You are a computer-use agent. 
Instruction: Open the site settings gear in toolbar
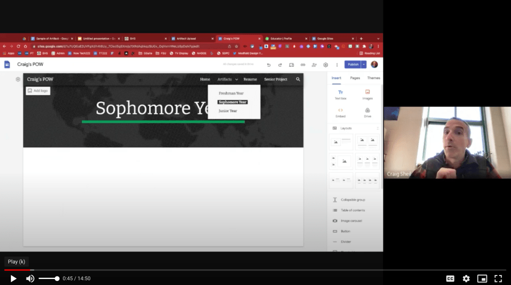pos(325,65)
